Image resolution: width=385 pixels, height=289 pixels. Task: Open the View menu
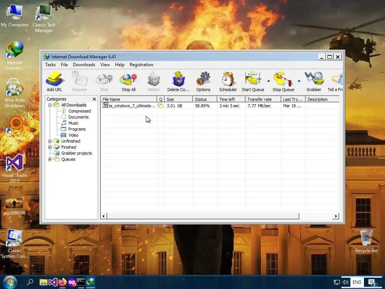click(x=105, y=65)
